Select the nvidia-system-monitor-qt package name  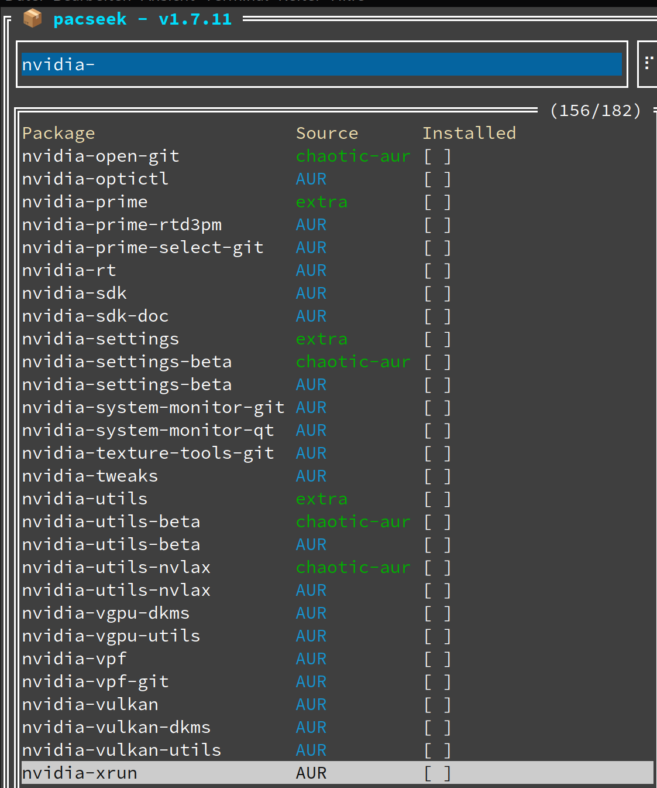click(148, 431)
